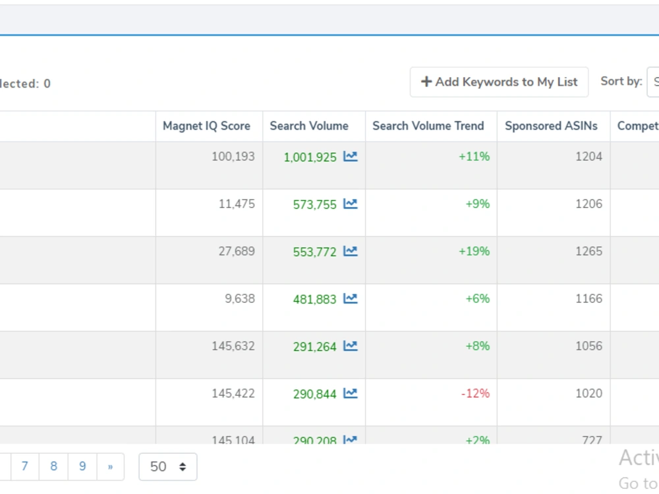Screen dimensions: 659x494
Task: Select search volume value 481,883
Action: pyautogui.click(x=315, y=300)
